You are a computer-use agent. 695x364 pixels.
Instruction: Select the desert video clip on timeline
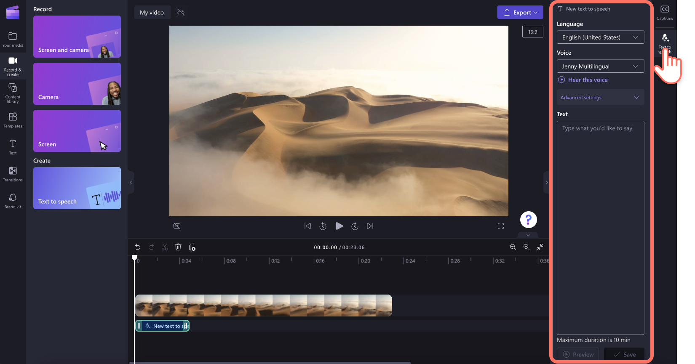click(x=263, y=306)
